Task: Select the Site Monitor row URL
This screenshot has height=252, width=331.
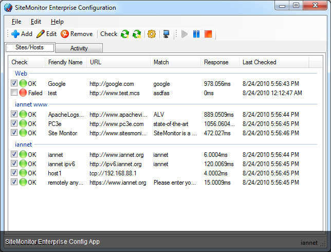Action: (118, 133)
